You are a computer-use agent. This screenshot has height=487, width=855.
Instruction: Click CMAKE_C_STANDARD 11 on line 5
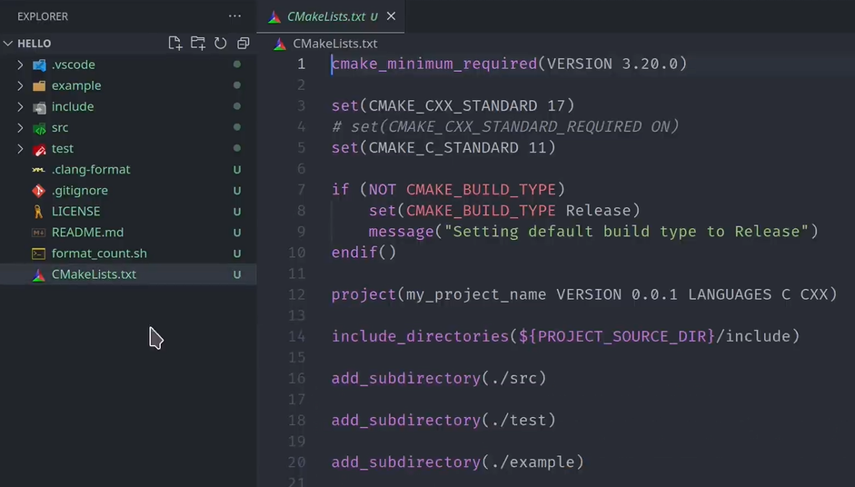pos(458,147)
